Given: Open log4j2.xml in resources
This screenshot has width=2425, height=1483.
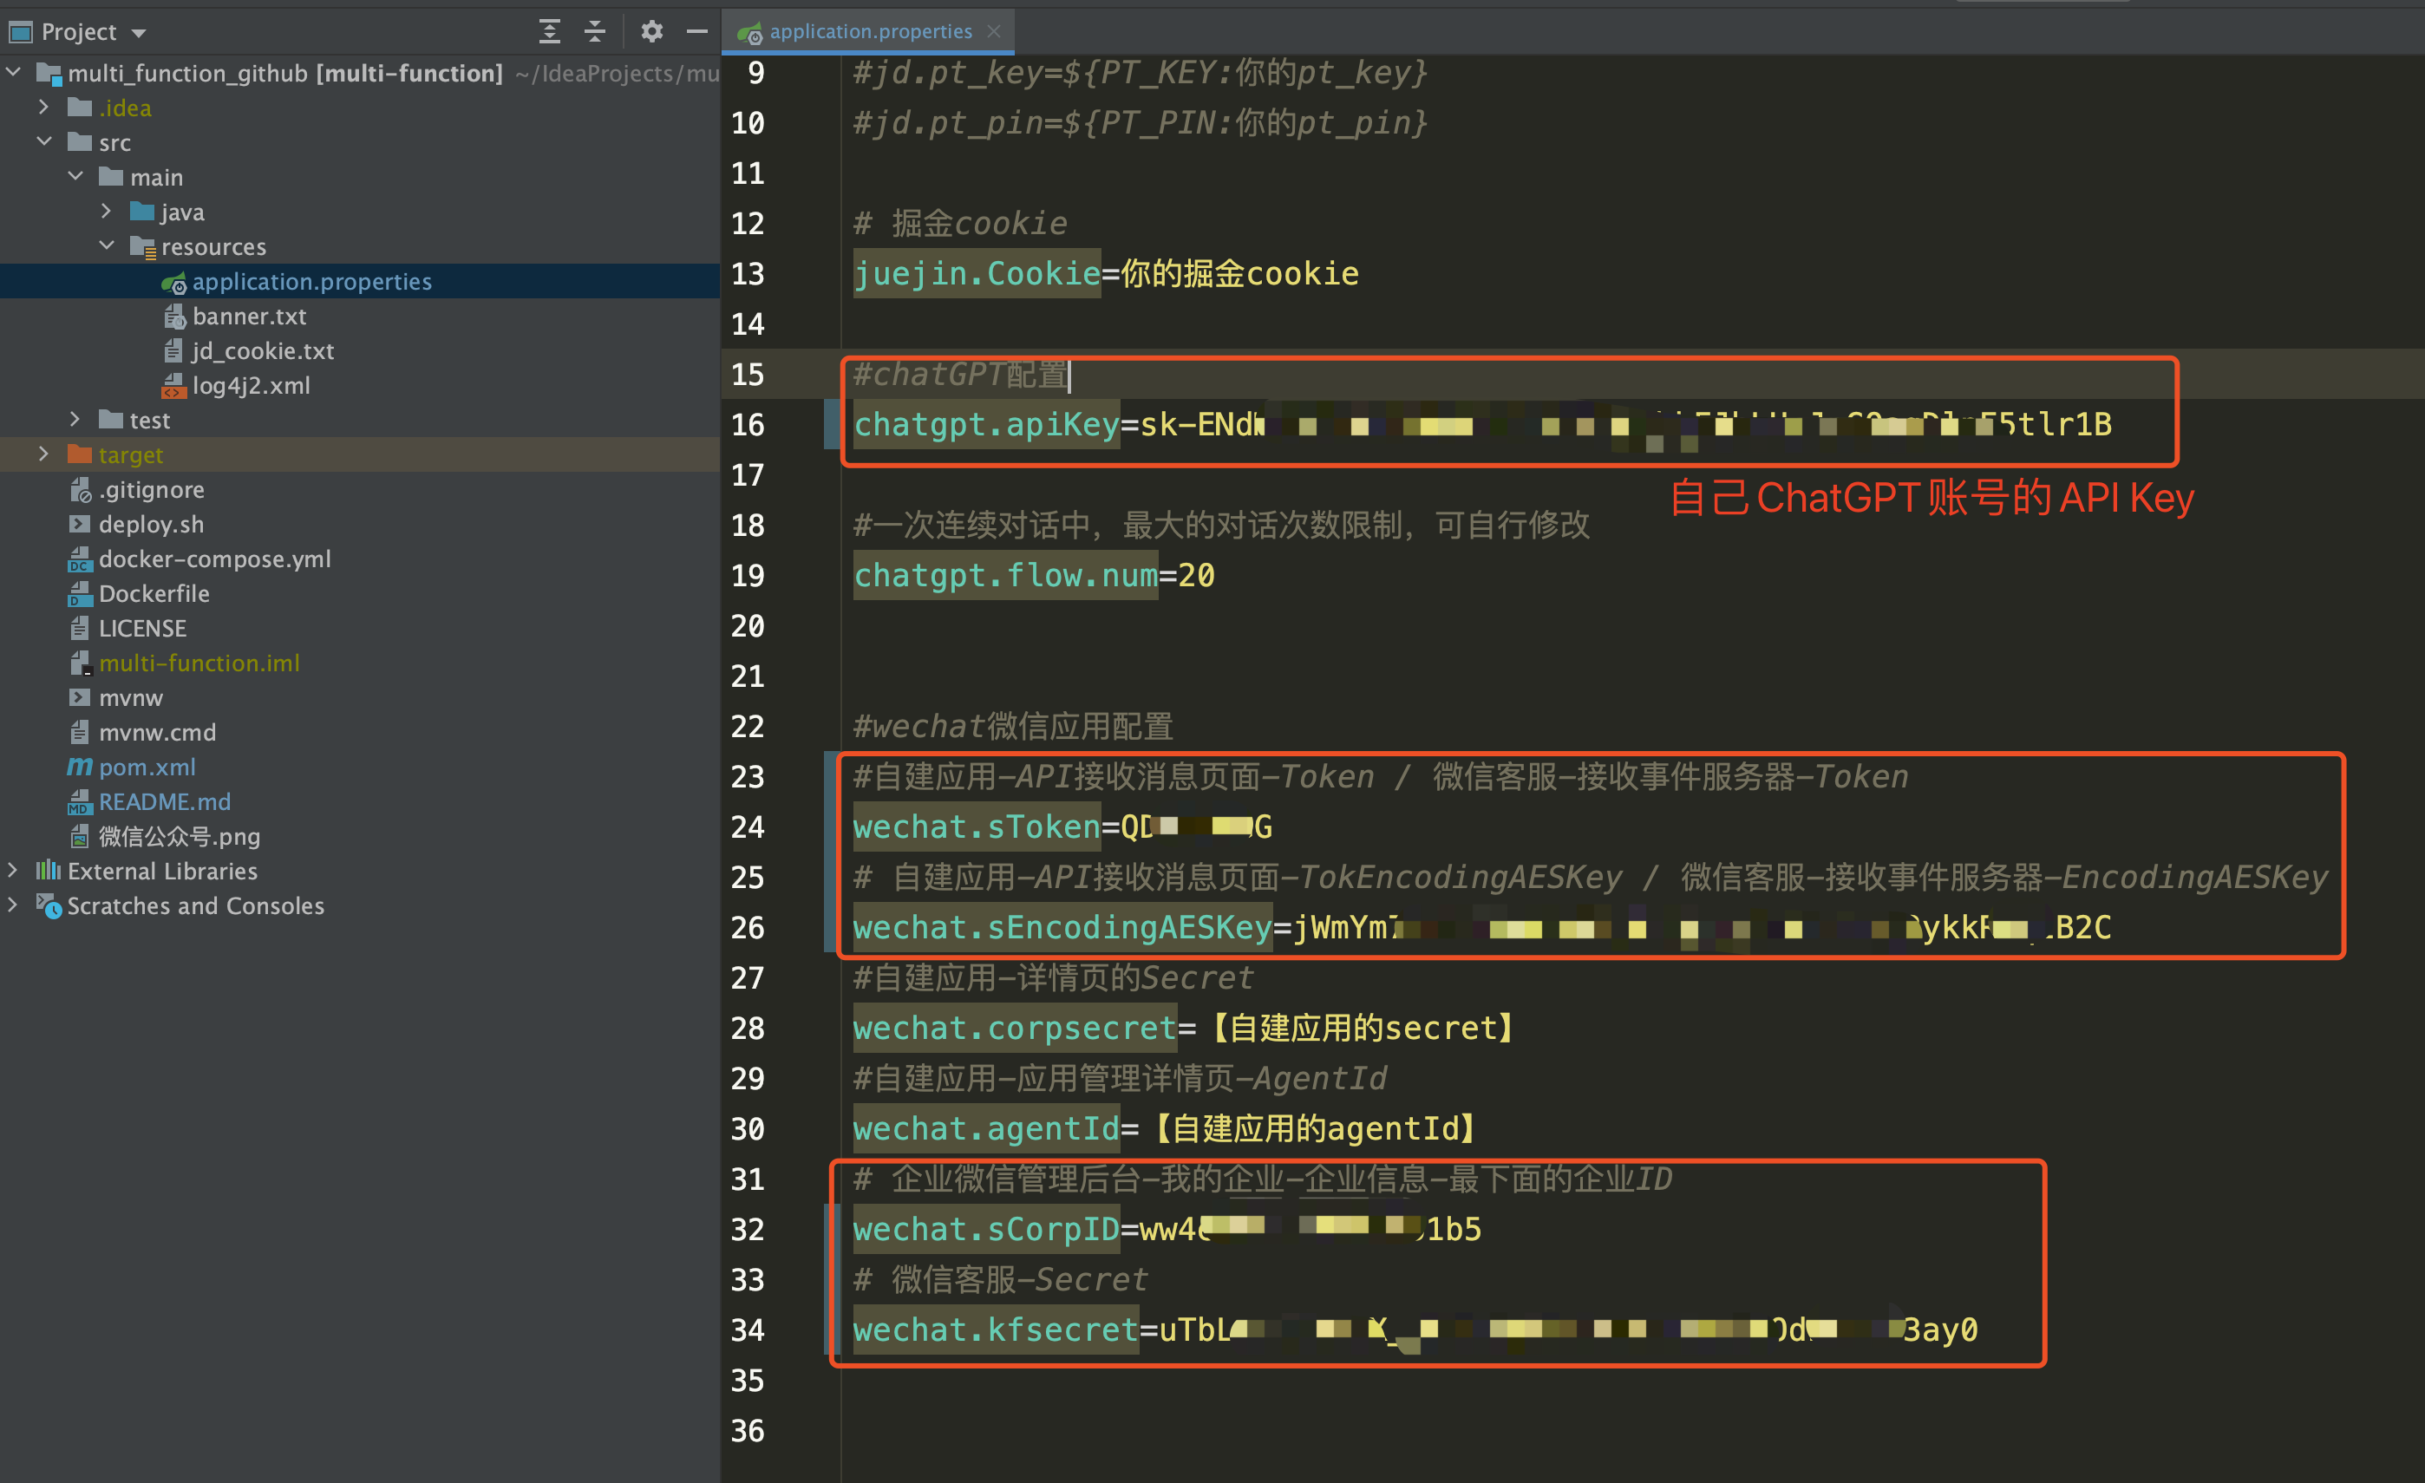Looking at the screenshot, I should coord(251,386).
